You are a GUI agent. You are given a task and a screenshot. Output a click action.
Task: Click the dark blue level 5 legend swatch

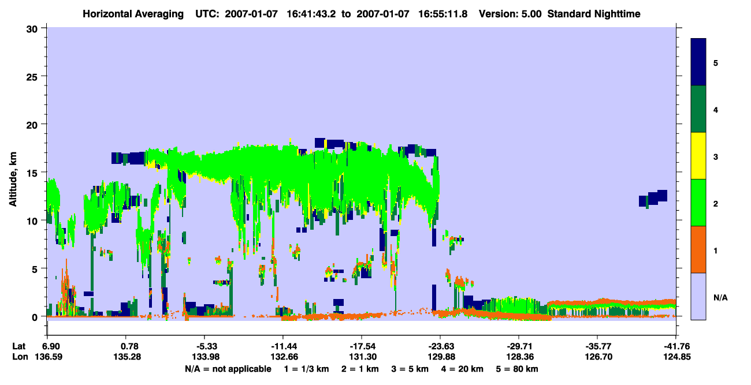[699, 62]
